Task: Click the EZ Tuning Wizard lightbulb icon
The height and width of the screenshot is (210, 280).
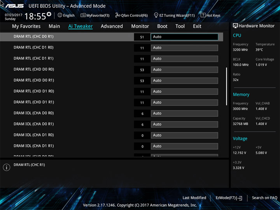Action: pyautogui.click(x=156, y=15)
